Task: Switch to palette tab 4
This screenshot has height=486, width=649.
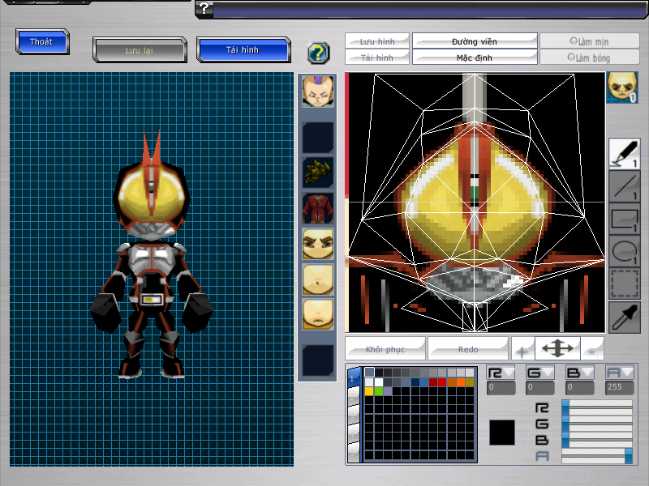Action: click(x=354, y=433)
